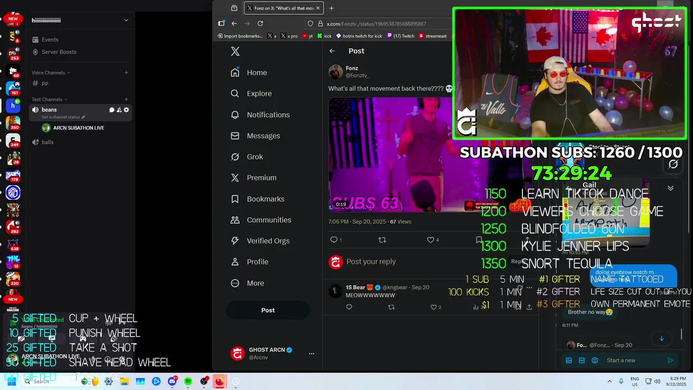This screenshot has height=390, width=693.
Task: Reply to 1S Bear's MEOWWW comment
Action: click(349, 307)
